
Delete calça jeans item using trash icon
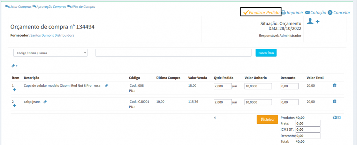(x=334, y=101)
